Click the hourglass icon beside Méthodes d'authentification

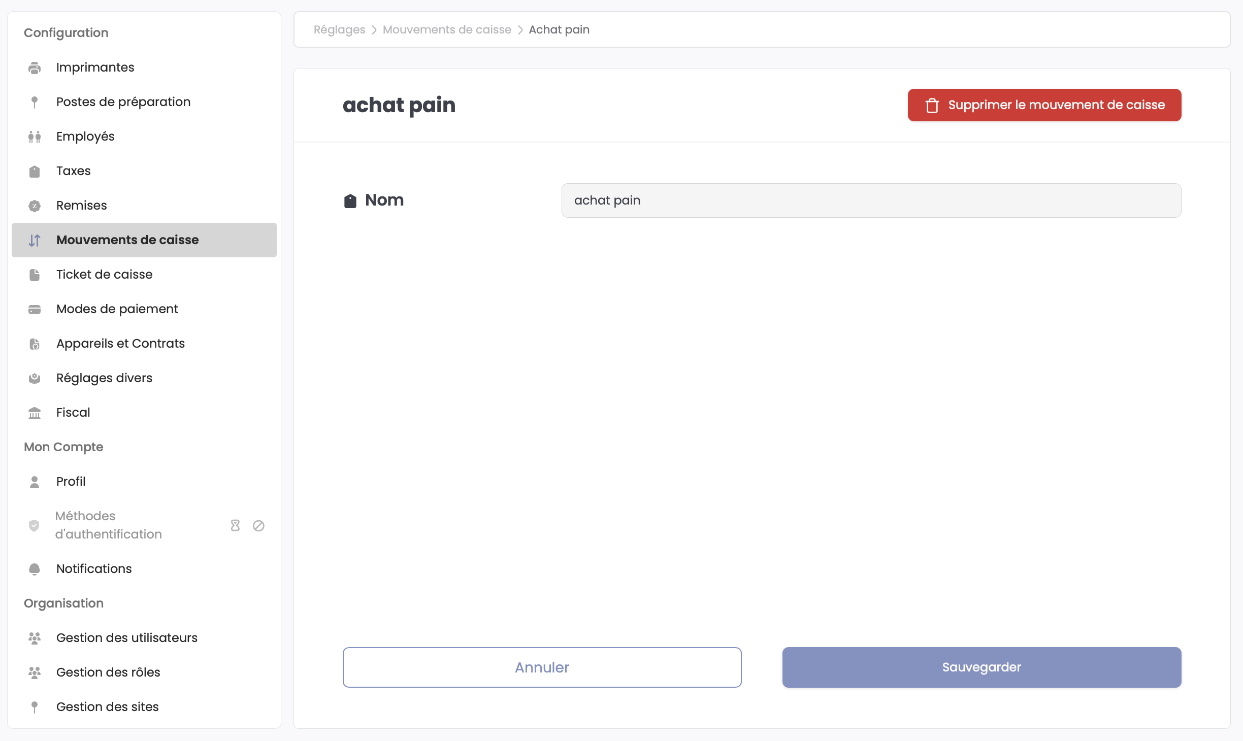click(235, 525)
